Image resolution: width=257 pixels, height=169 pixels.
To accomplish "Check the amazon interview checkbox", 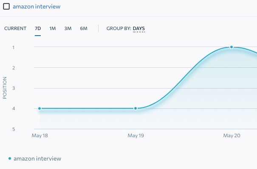I will tap(6, 6).
